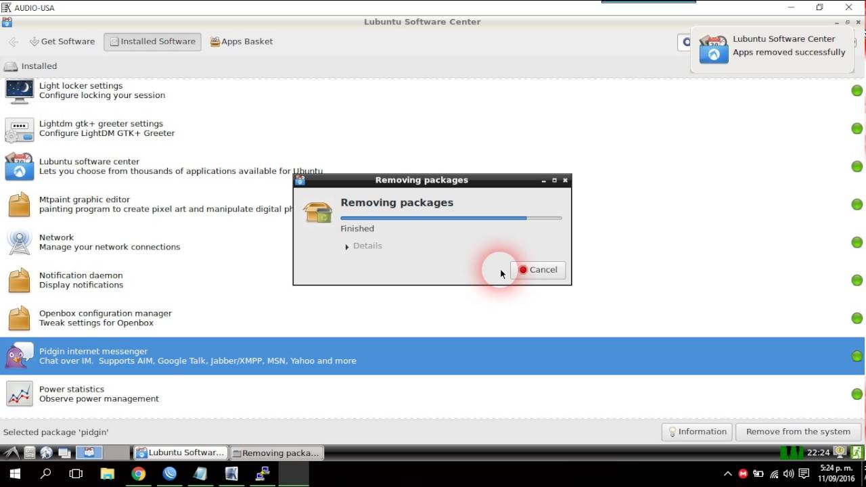Viewport: 866px width, 487px height.
Task: Expand Details in Removing packages dialog
Action: tap(363, 246)
